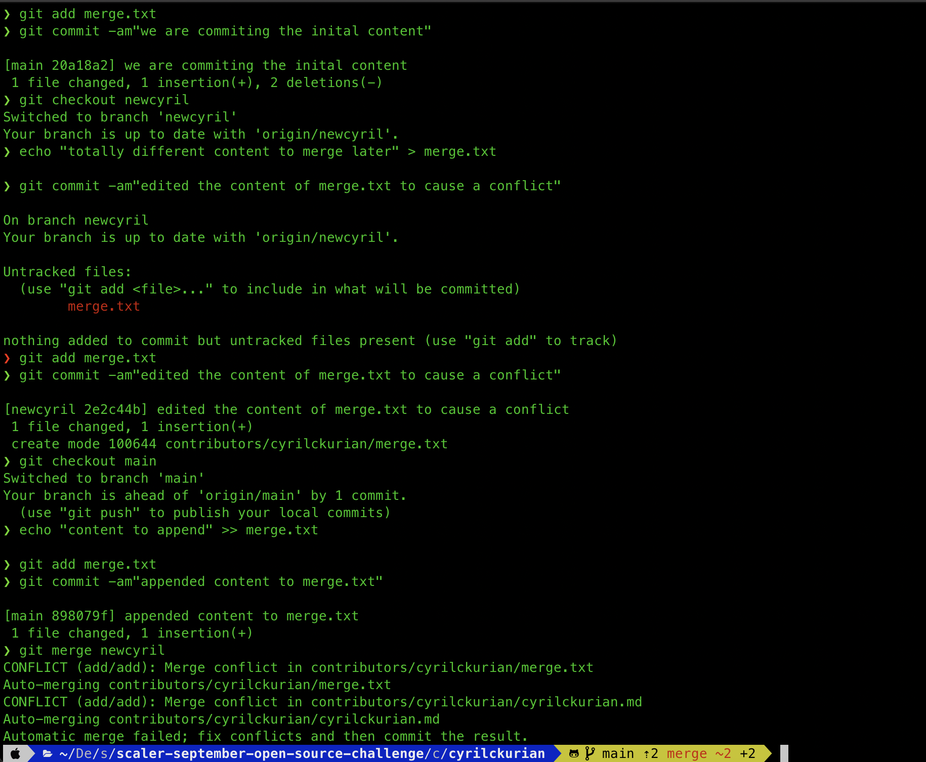Click the cyrilckurian segment in the path bar

point(496,753)
